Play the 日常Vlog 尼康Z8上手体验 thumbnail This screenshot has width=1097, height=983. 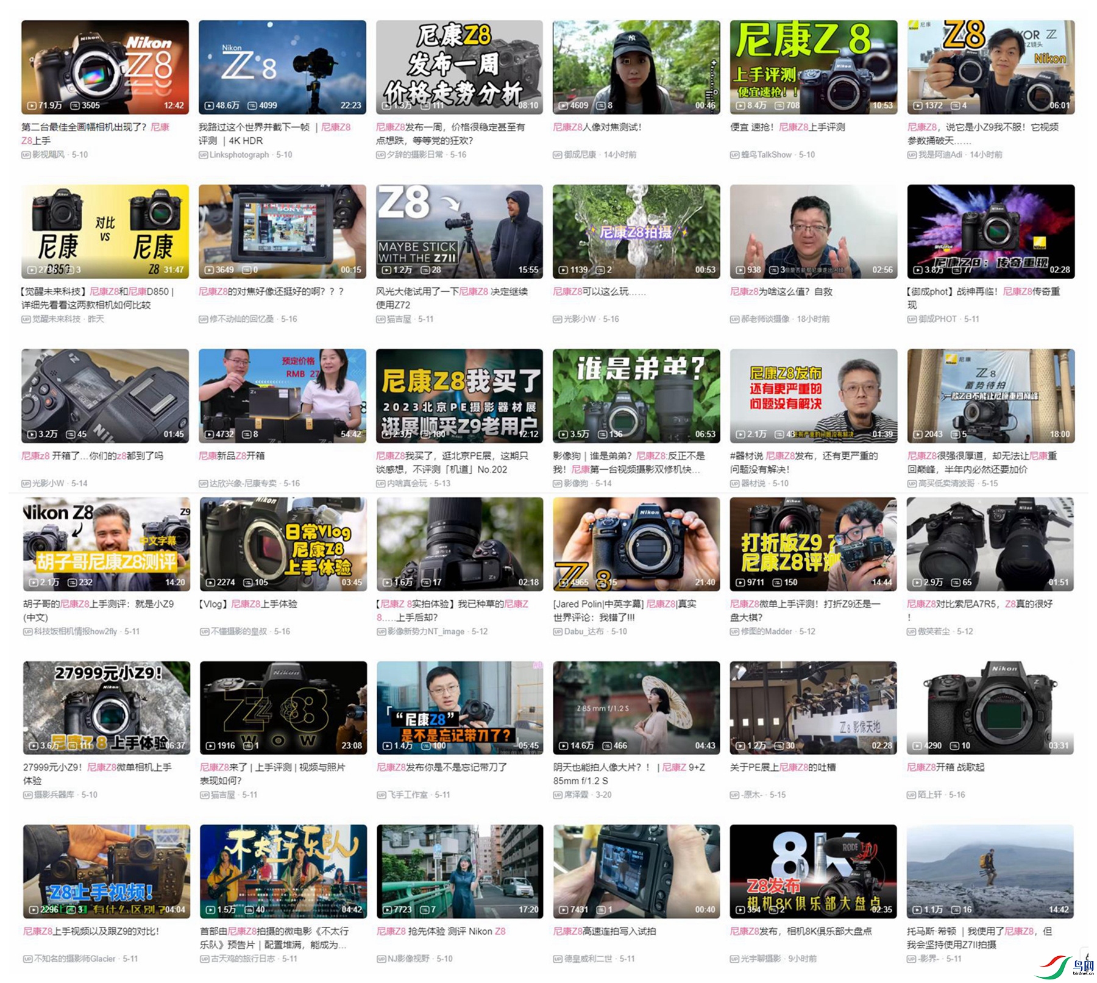click(283, 544)
